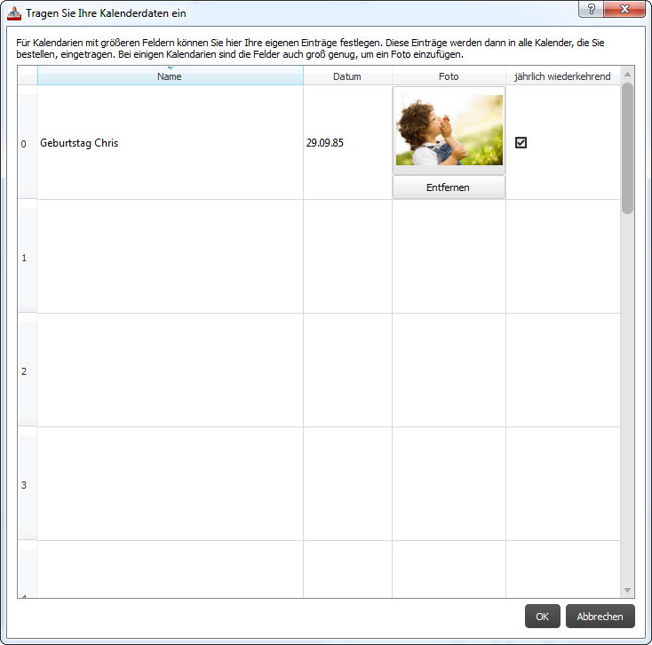This screenshot has width=652, height=645.
Task: Open the help question mark button
Action: click(591, 9)
